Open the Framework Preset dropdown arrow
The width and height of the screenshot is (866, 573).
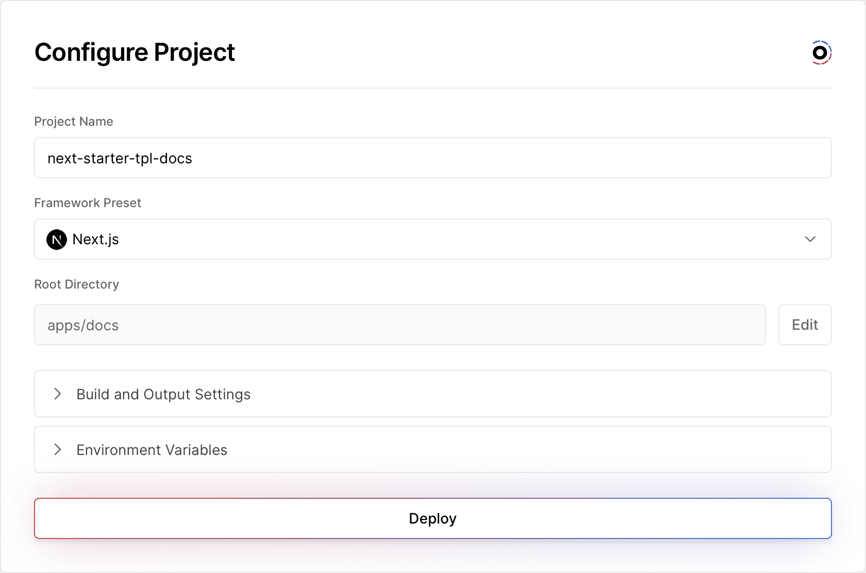(810, 239)
